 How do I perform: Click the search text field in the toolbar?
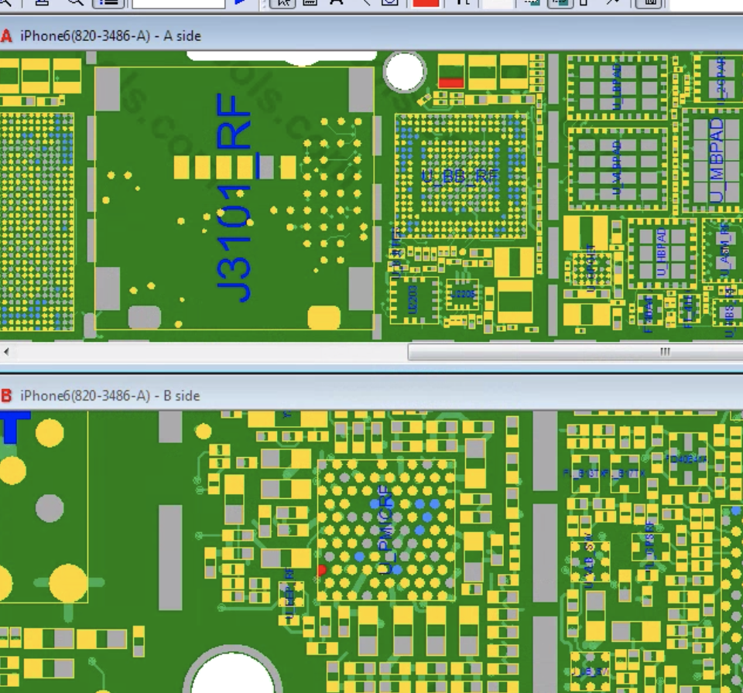(178, 3)
